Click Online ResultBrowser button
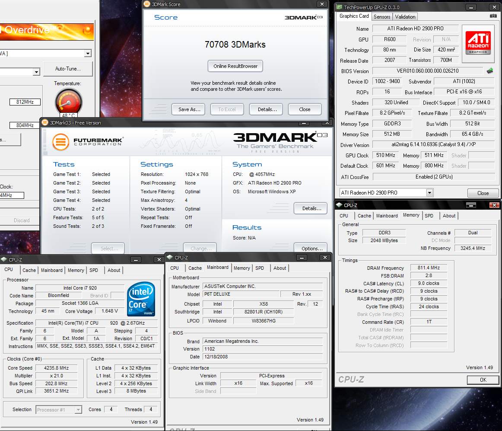The height and width of the screenshot is (431, 502). click(x=235, y=66)
